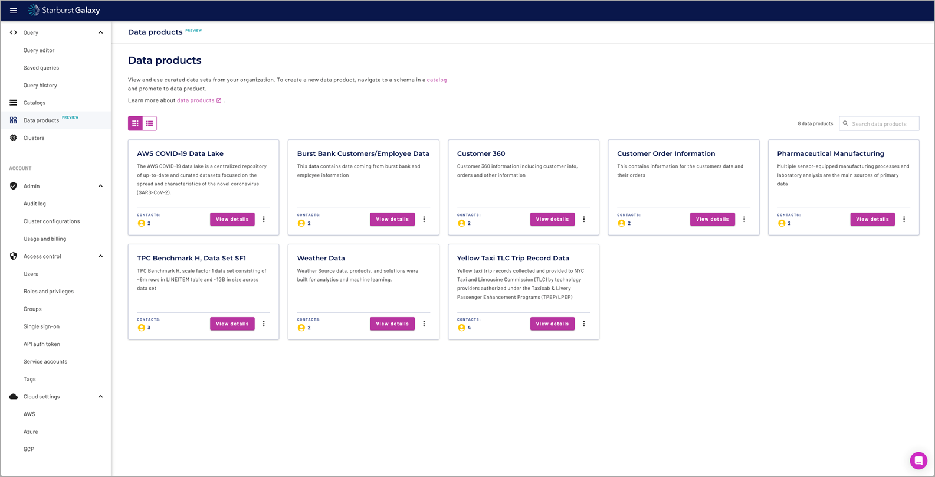This screenshot has height=477, width=935.
Task: Open Yellow Taxi TLC more options
Action: (x=584, y=324)
